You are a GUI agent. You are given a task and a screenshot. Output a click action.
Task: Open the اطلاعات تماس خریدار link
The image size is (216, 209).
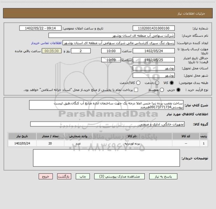46,43
